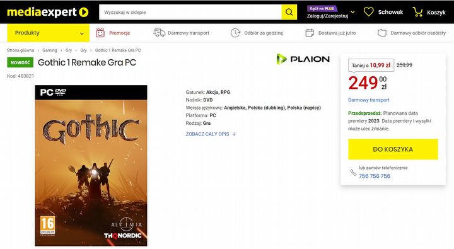Open the Schowek heart icon
Screen dimensions: 454x249
[x=369, y=12]
